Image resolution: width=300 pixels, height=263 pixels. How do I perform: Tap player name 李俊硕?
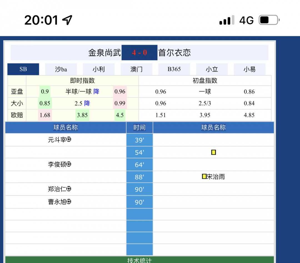pyautogui.click(x=57, y=164)
